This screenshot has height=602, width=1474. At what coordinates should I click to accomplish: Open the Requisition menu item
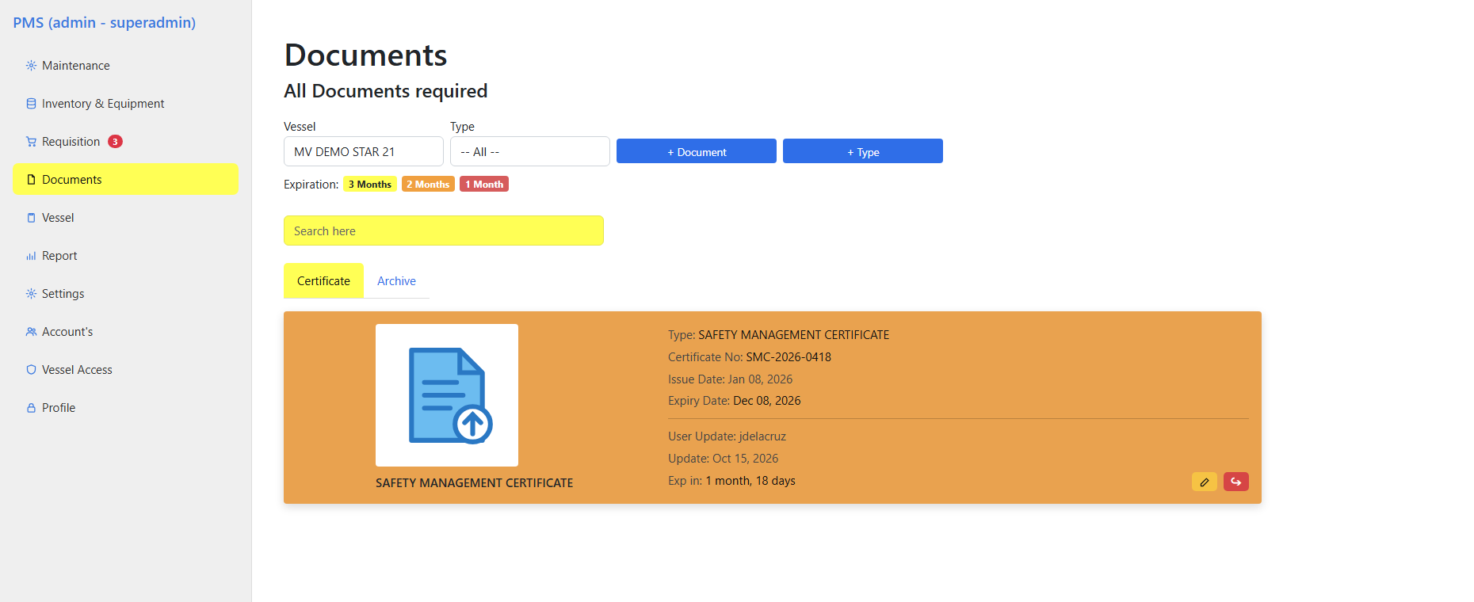point(125,142)
